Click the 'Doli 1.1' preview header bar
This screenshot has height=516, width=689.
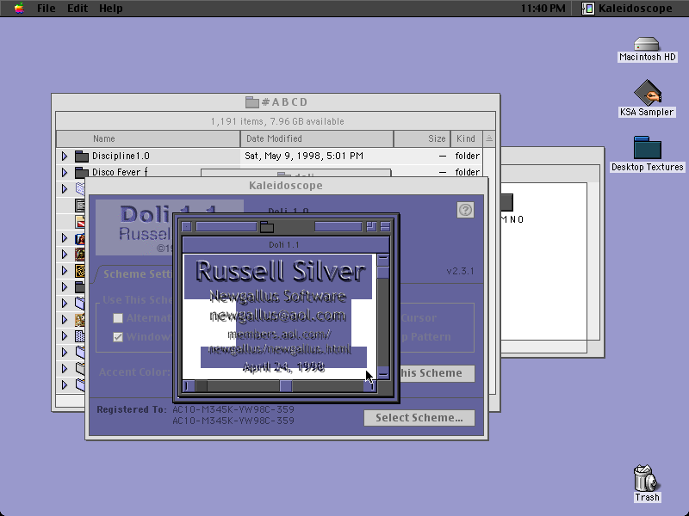click(286, 245)
